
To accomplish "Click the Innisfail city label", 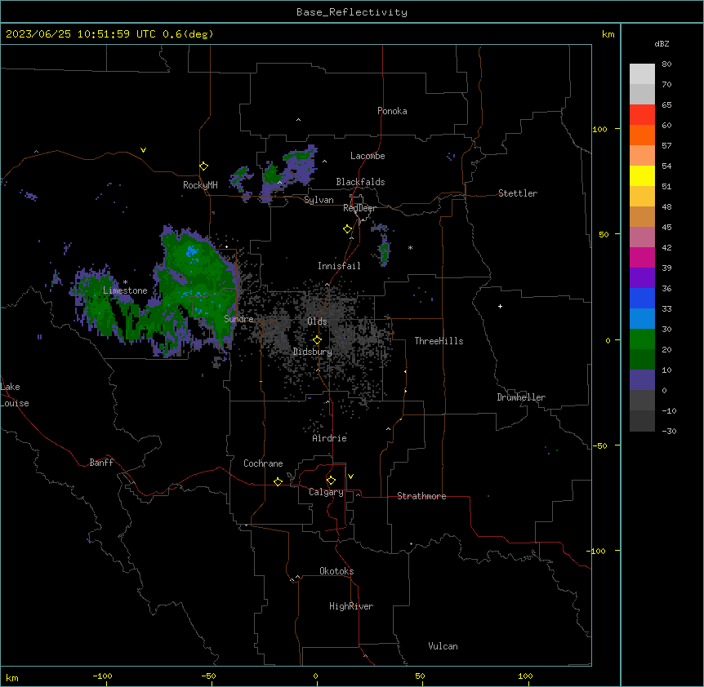I will (339, 266).
